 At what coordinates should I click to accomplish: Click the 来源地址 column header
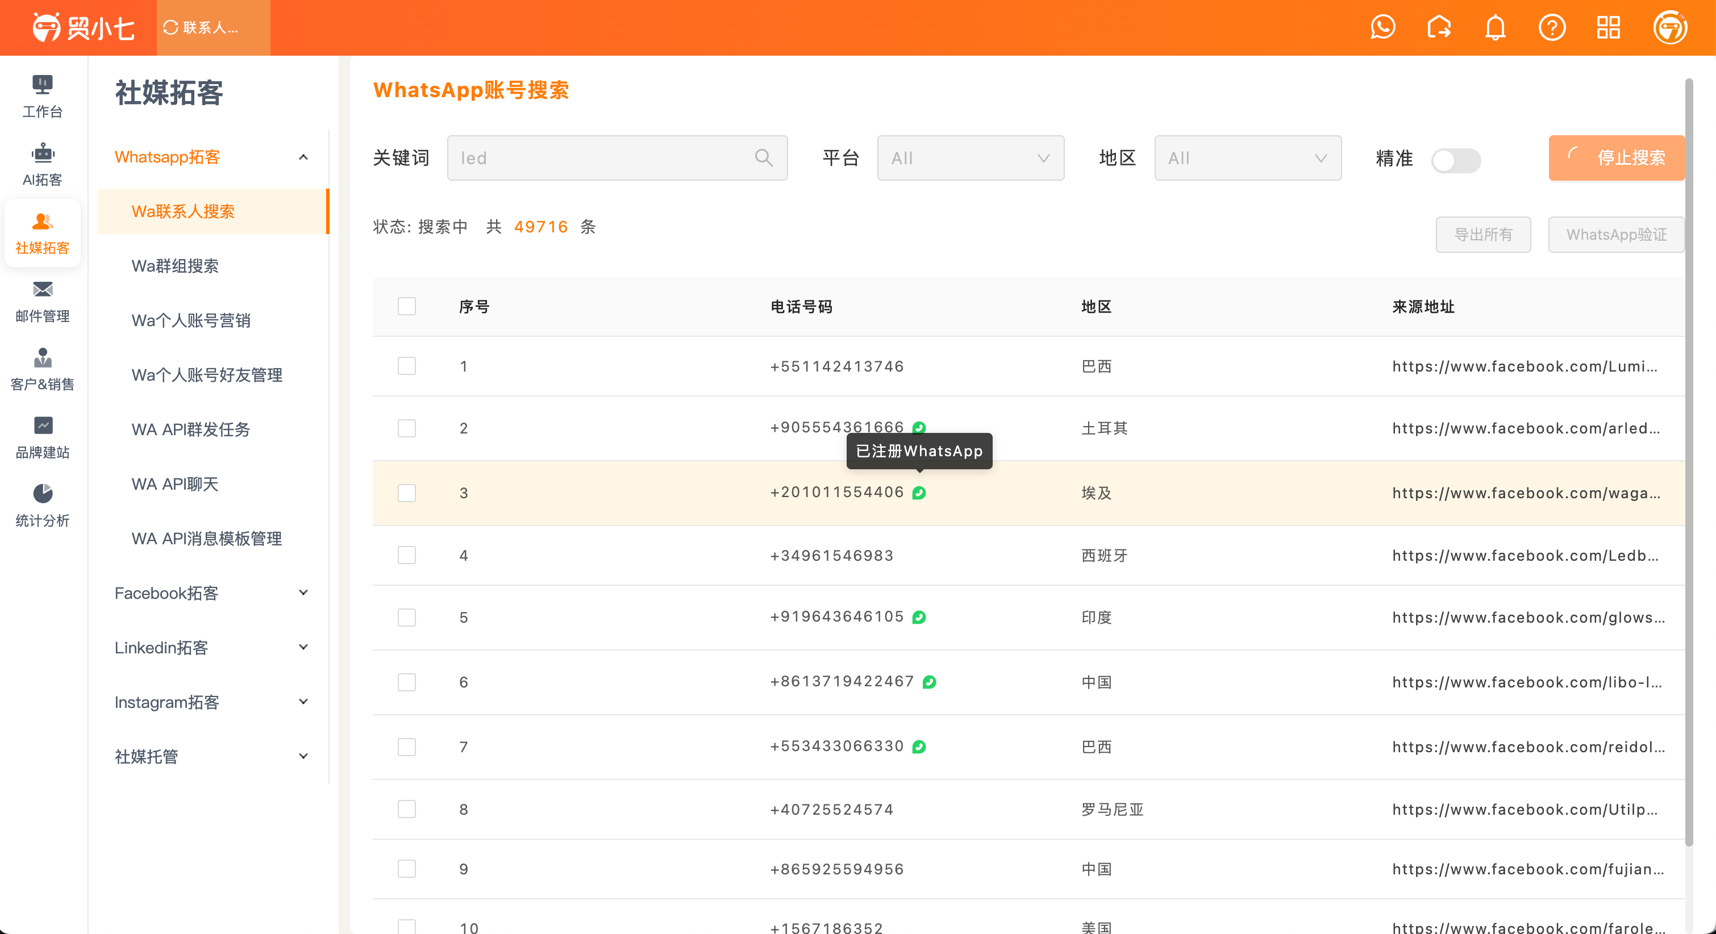click(x=1423, y=306)
